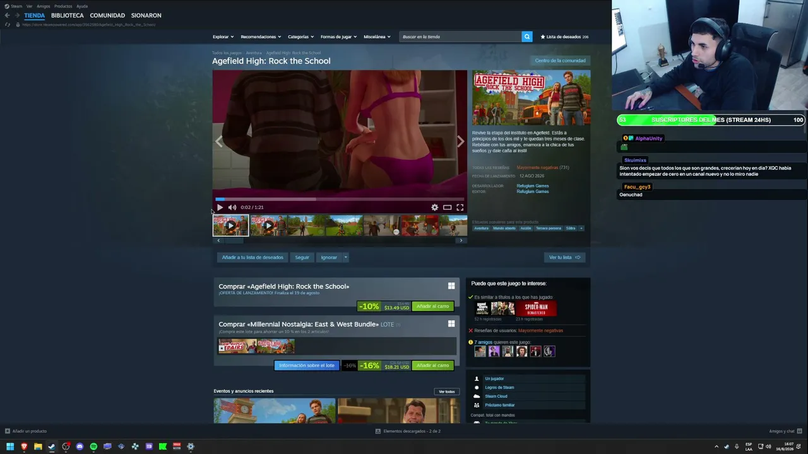Screen dimensions: 808x454
Task: Click the Seguir button
Action: pos(302,257)
